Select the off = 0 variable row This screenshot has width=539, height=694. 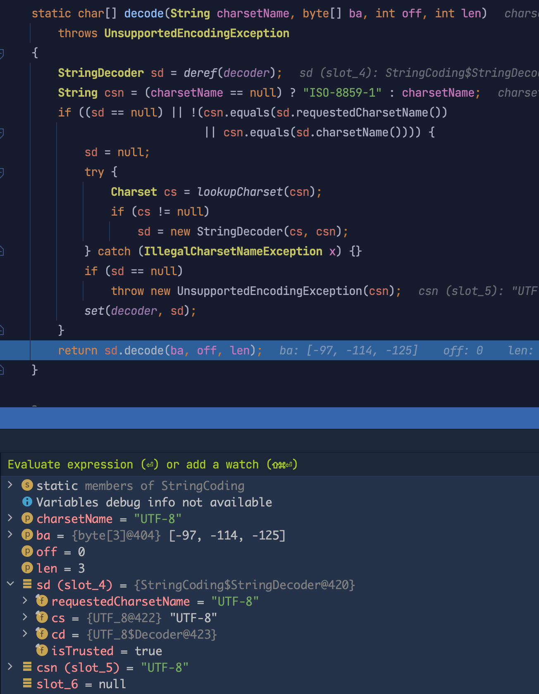269,551
